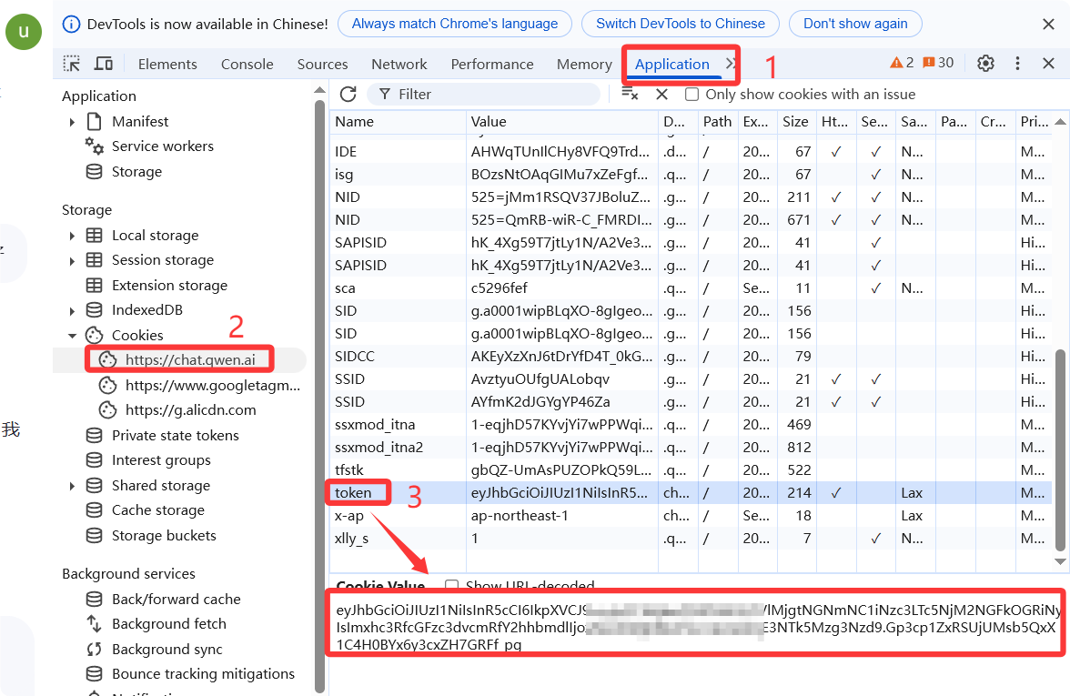Click the refresh cookies icon
Viewport: 1070px width, 696px height.
[x=348, y=94]
